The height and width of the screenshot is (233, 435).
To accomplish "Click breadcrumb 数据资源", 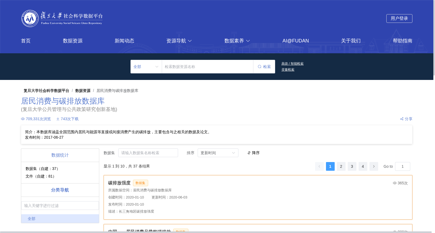I will 83,91.
